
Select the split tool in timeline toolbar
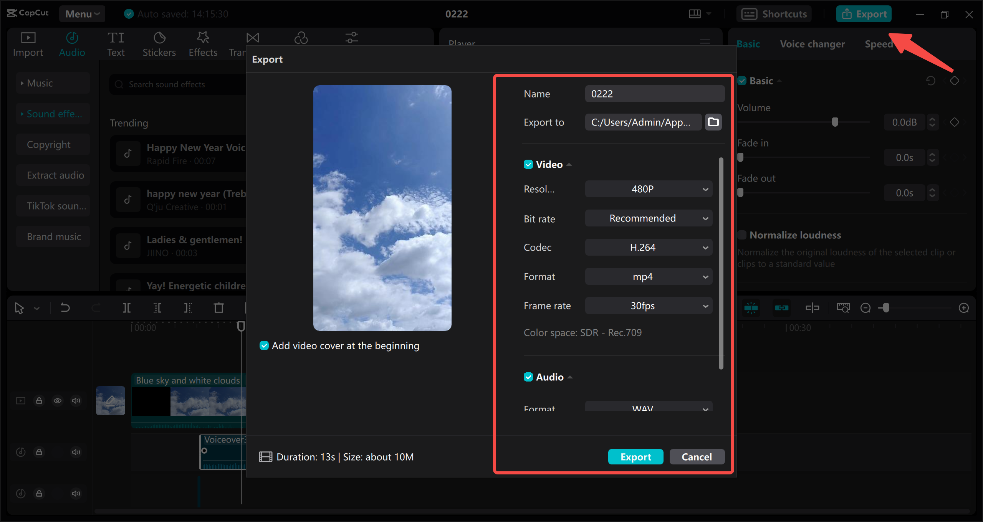tap(126, 307)
